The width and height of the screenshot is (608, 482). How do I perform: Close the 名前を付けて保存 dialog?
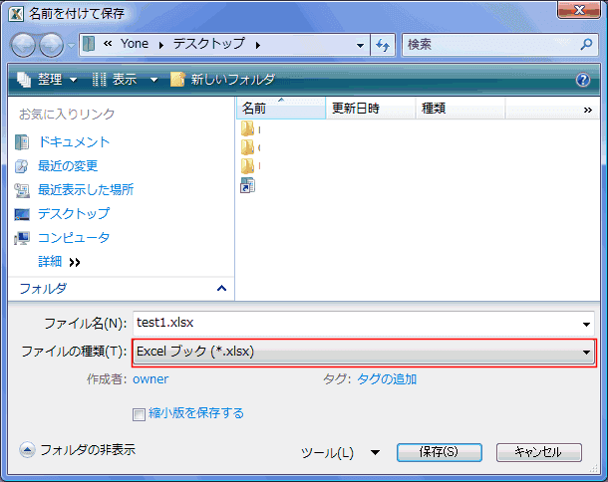click(x=579, y=10)
